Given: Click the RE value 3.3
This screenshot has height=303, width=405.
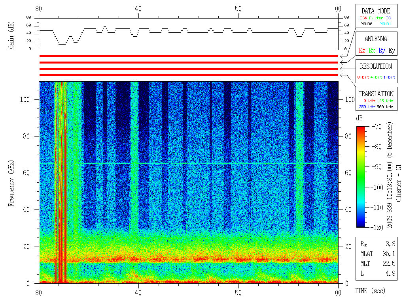Looking at the screenshot, I should [390, 244].
